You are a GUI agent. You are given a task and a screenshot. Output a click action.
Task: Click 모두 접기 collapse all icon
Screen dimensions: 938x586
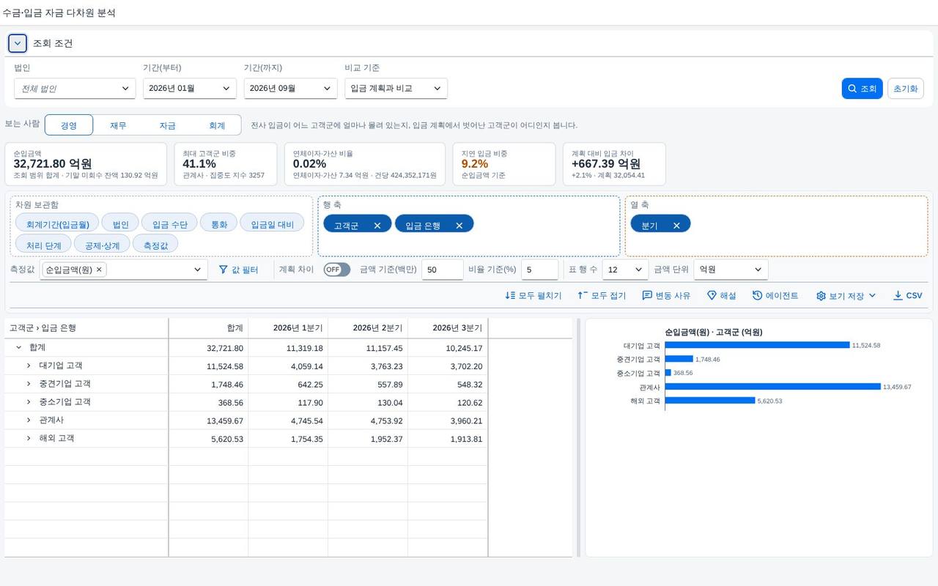pos(583,296)
